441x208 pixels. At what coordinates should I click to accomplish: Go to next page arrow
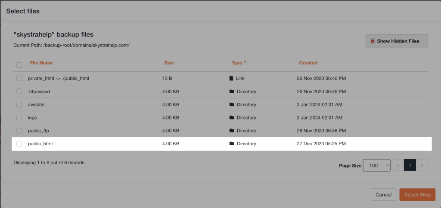point(422,165)
